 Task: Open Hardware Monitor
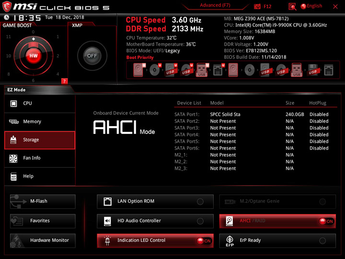coord(43,240)
